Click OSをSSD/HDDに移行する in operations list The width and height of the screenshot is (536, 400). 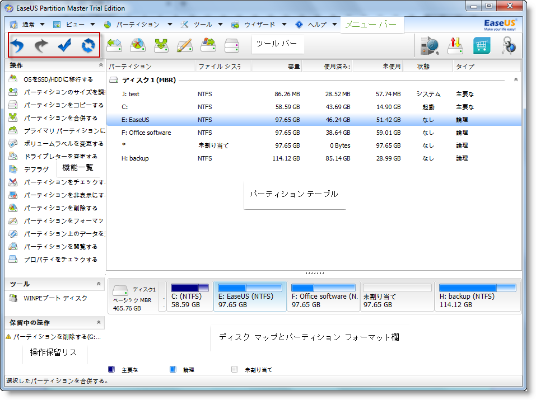click(x=58, y=79)
